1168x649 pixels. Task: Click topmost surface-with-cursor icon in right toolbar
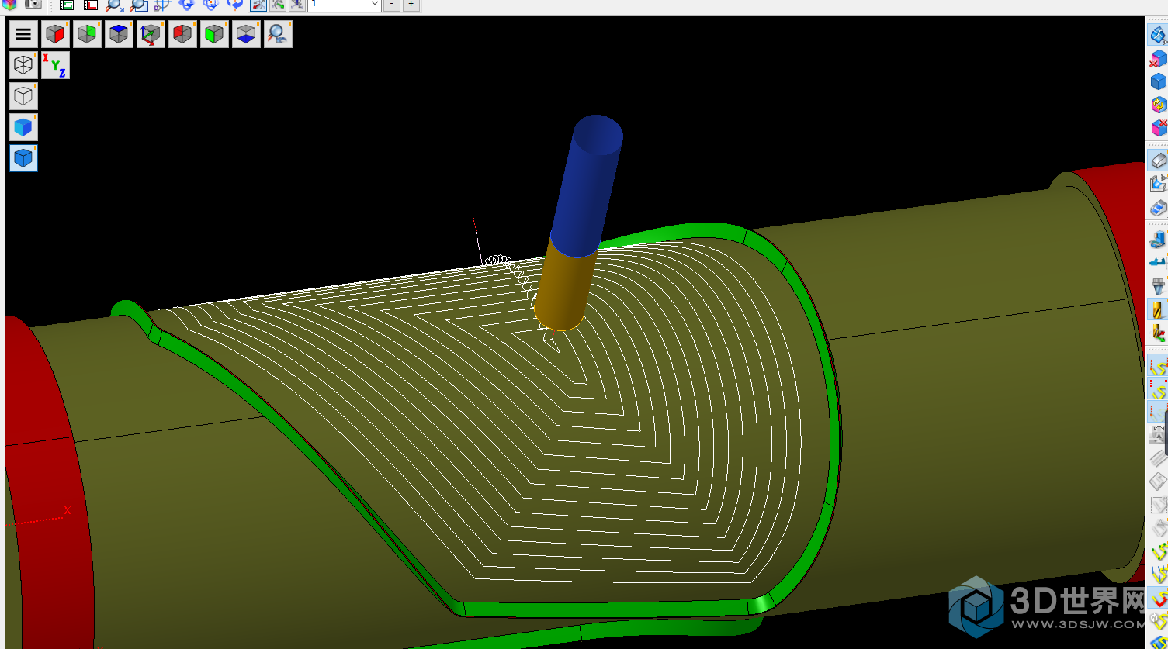1158,35
